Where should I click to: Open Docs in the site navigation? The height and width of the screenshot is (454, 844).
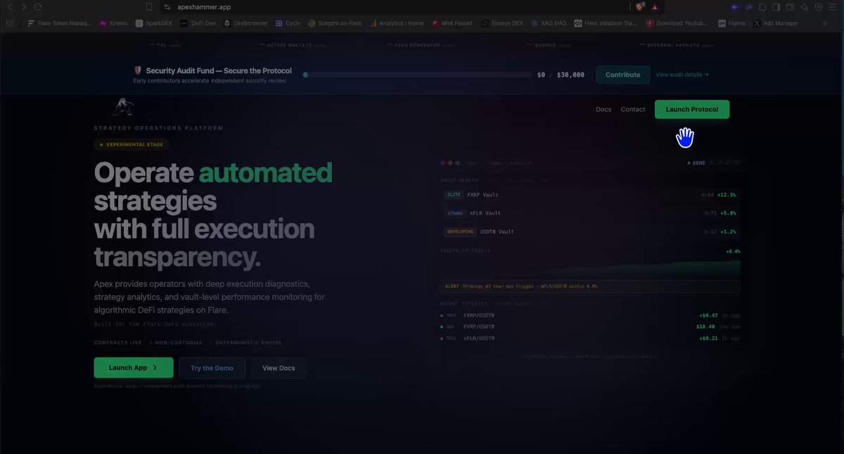603,110
